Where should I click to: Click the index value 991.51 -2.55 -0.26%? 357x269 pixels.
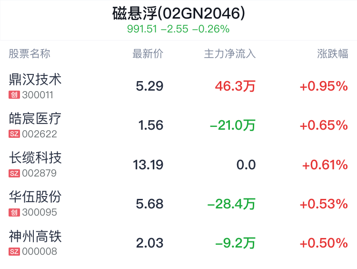(178, 29)
